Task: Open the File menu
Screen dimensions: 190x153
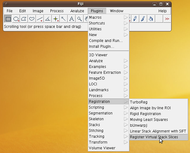Action: click(x=9, y=11)
